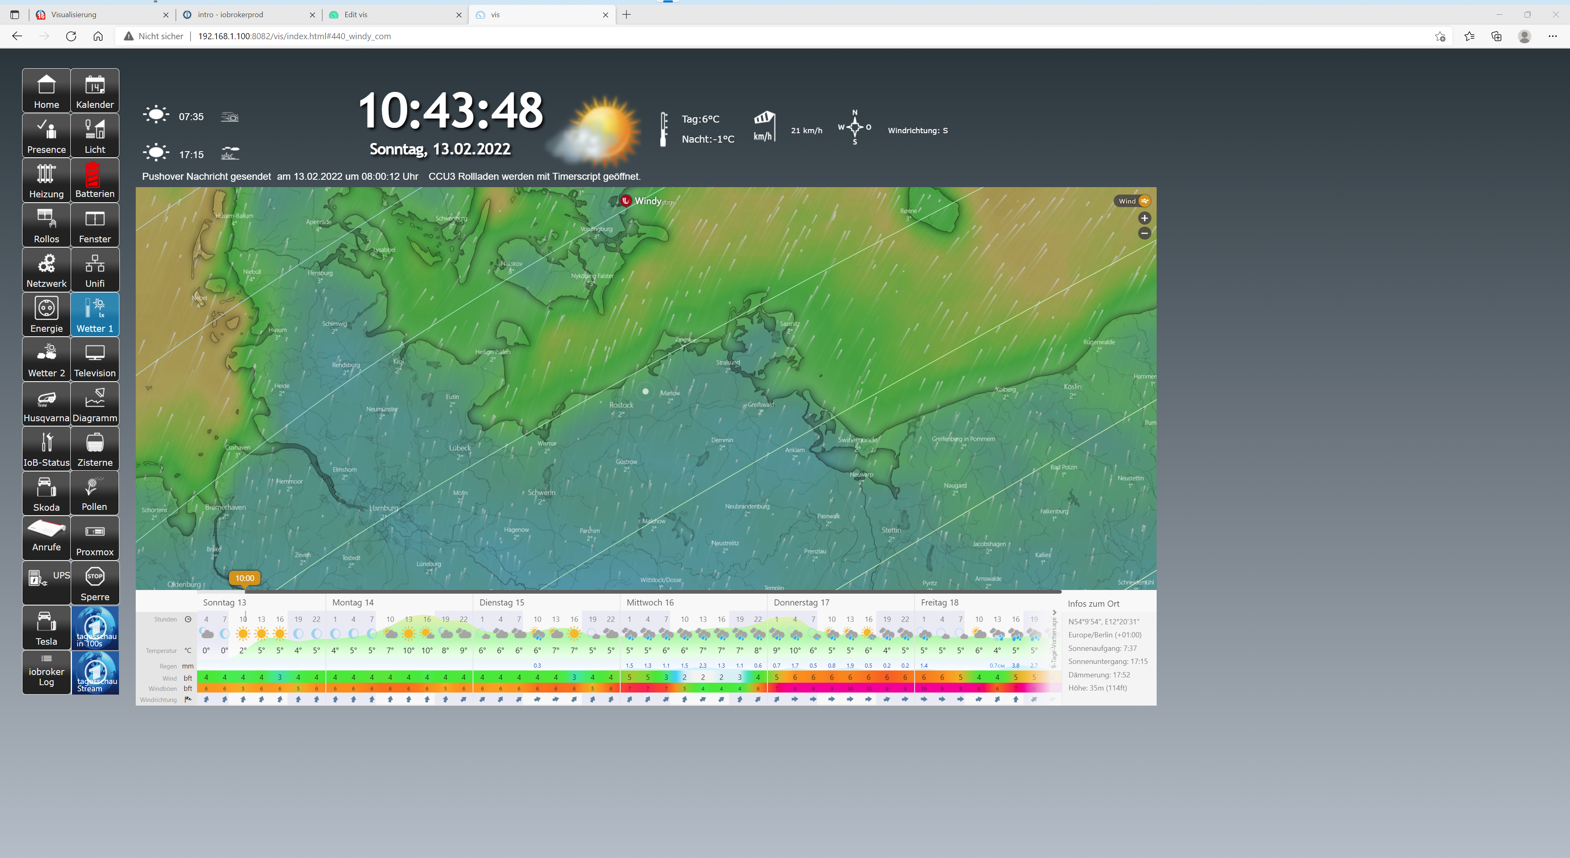Zoom in the Windy map
Viewport: 1570px width, 858px height.
[x=1144, y=218]
